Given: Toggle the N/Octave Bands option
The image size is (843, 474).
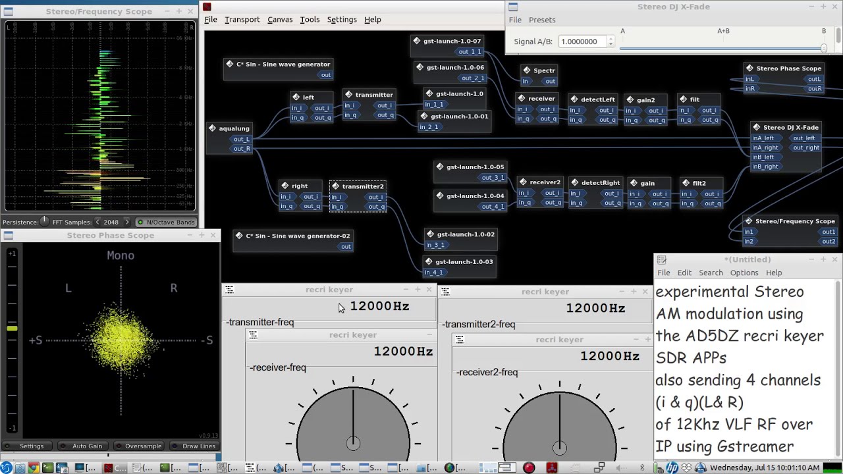Looking at the screenshot, I should (x=166, y=222).
